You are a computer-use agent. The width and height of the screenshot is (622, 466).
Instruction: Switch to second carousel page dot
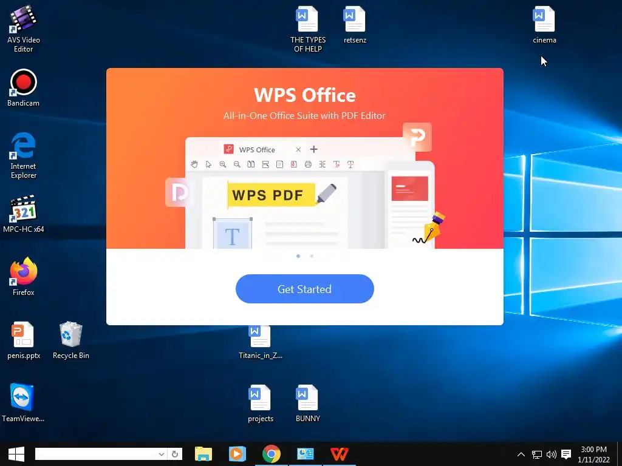click(x=312, y=256)
